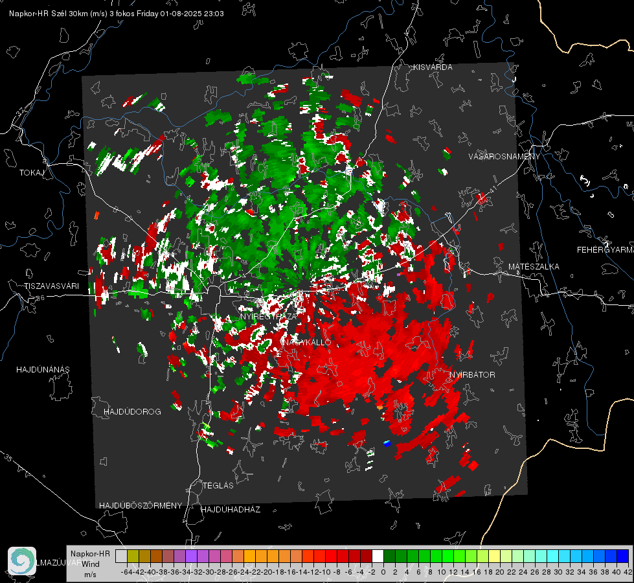Pick the white swatch in wind legend
Image resolution: width=634 pixels, height=583 pixels.
pos(378,556)
